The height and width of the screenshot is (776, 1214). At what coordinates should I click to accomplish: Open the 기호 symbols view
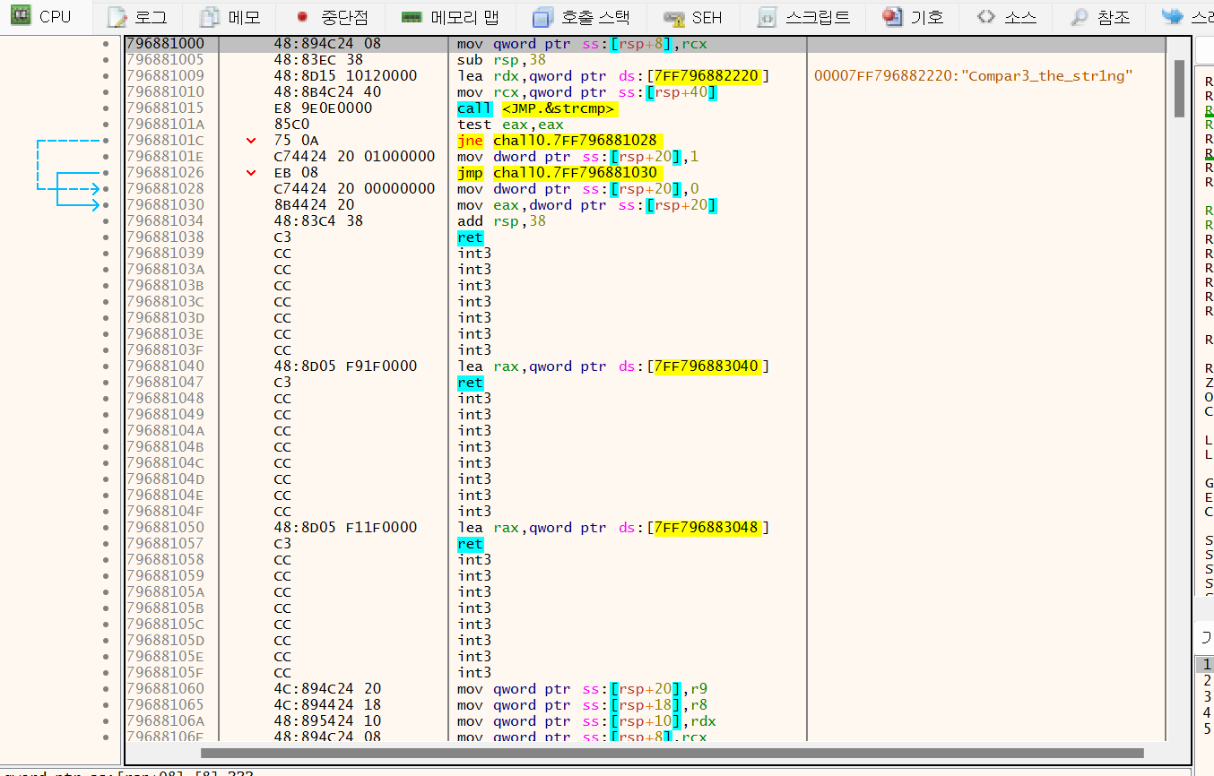tap(912, 16)
